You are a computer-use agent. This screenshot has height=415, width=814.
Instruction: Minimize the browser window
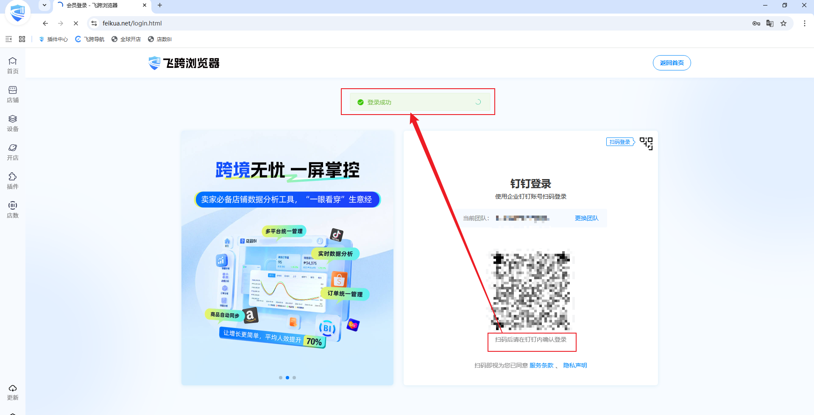pos(765,5)
